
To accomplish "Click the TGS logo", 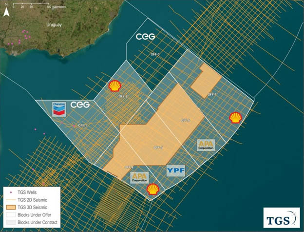I will pos(282,218).
